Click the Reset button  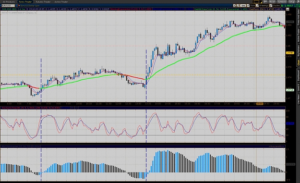click(x=272, y=2)
